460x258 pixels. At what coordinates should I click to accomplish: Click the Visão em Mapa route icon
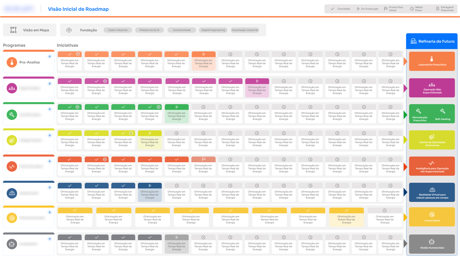coord(13,30)
